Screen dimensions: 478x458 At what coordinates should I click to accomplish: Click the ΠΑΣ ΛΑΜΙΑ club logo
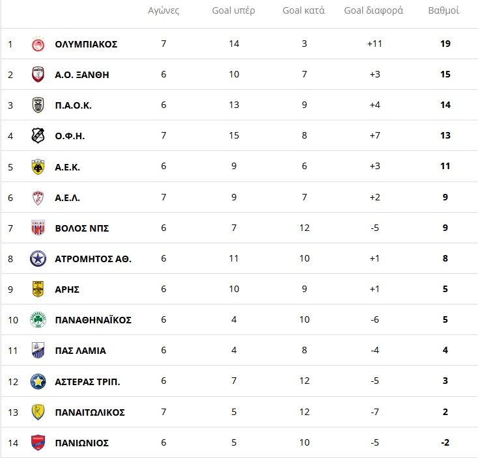tap(38, 351)
